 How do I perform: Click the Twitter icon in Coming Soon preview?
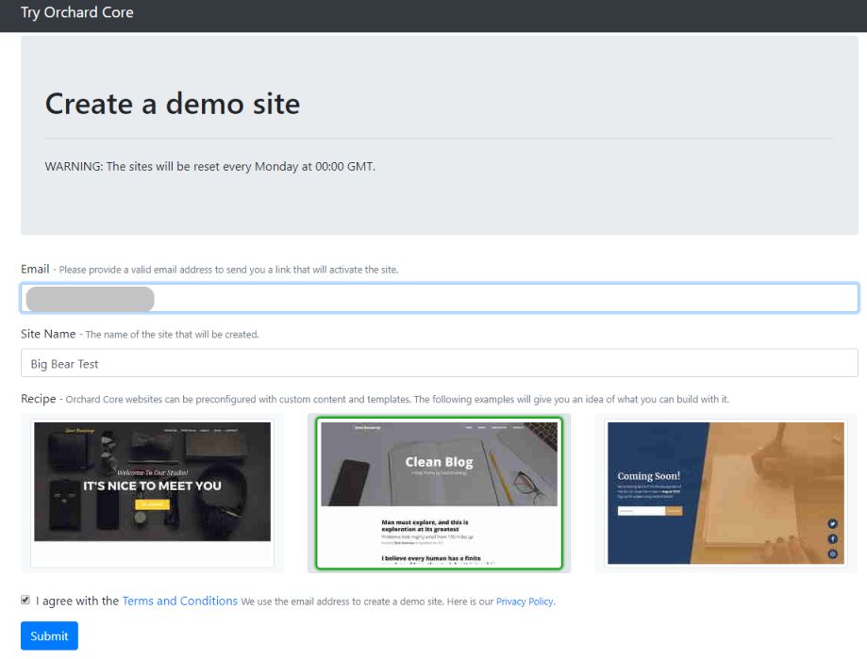(832, 523)
